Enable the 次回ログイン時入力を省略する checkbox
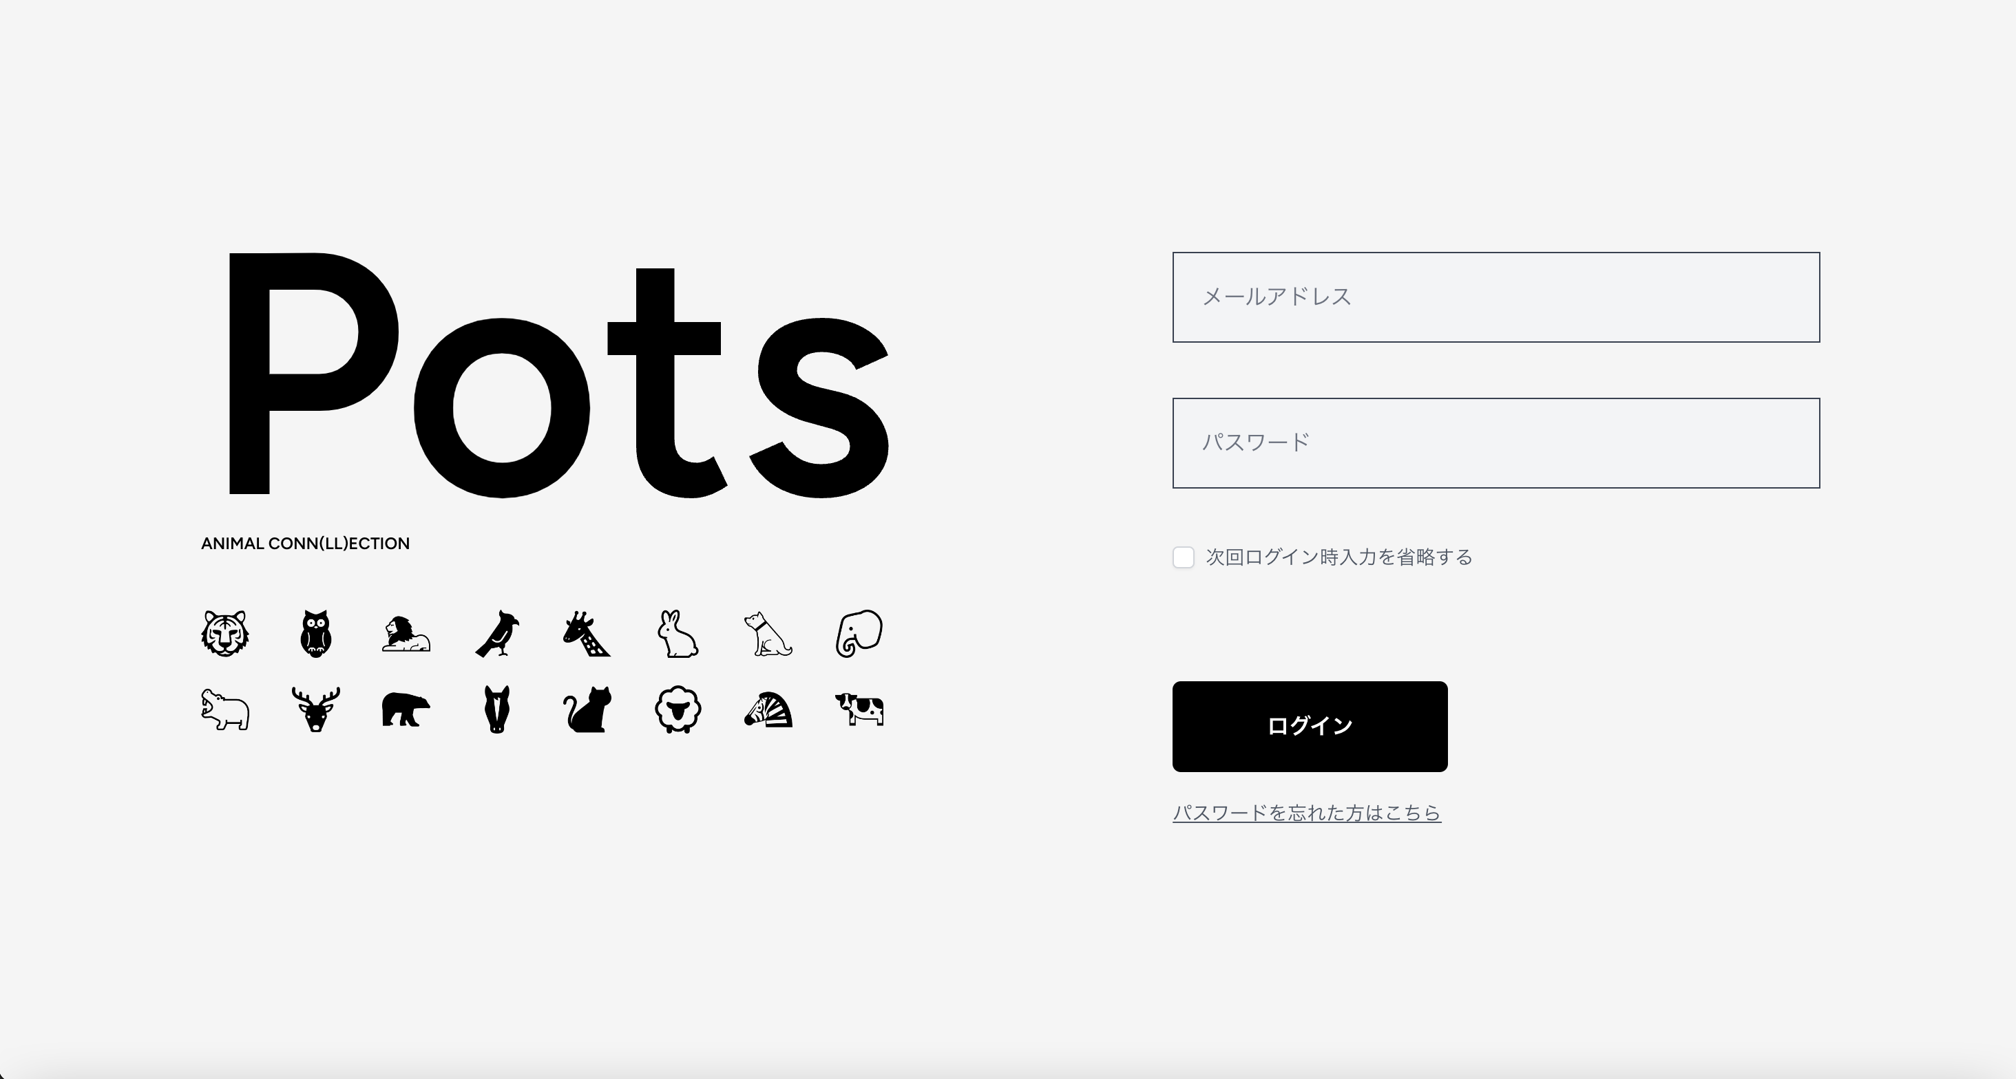 pos(1184,557)
